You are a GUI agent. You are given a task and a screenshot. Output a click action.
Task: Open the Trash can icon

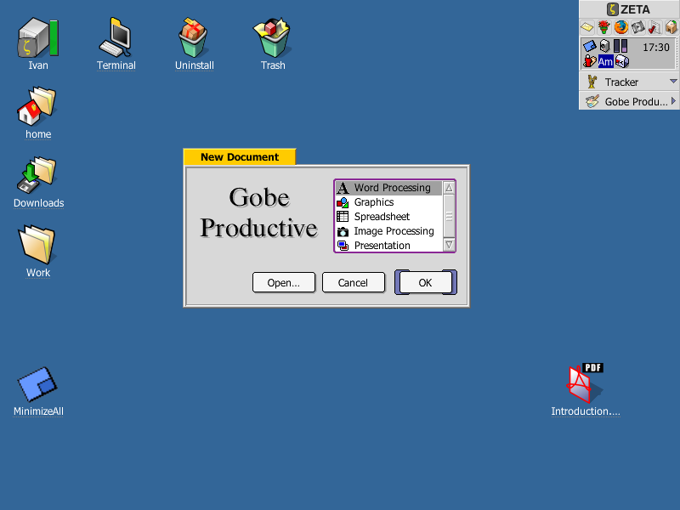point(272,37)
